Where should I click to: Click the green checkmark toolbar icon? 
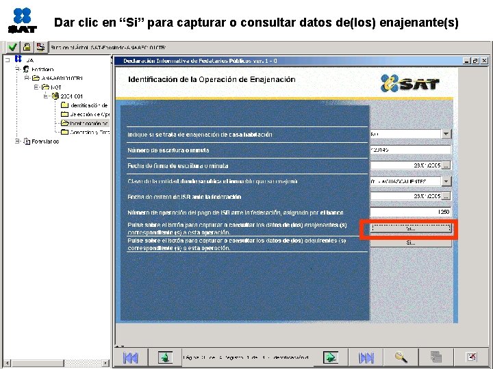pos(13,47)
